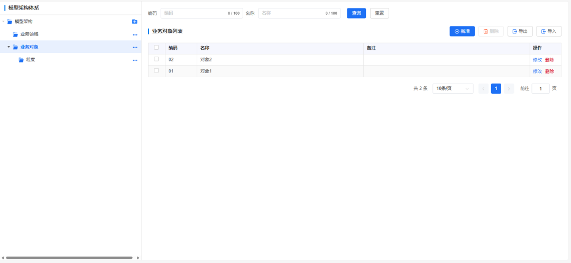Screen dimensions: 571x263
Task: Click the 业务对象 folder icon
Action: coord(15,47)
